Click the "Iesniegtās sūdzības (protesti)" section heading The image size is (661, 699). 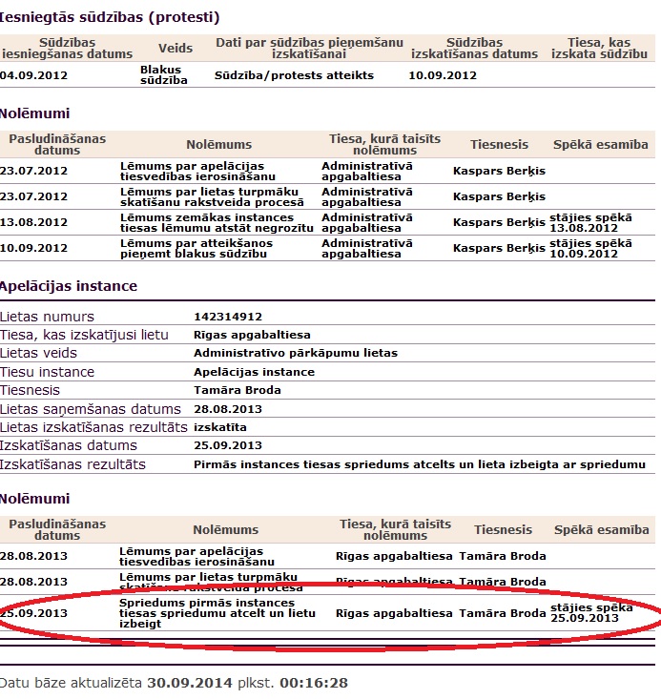click(110, 17)
